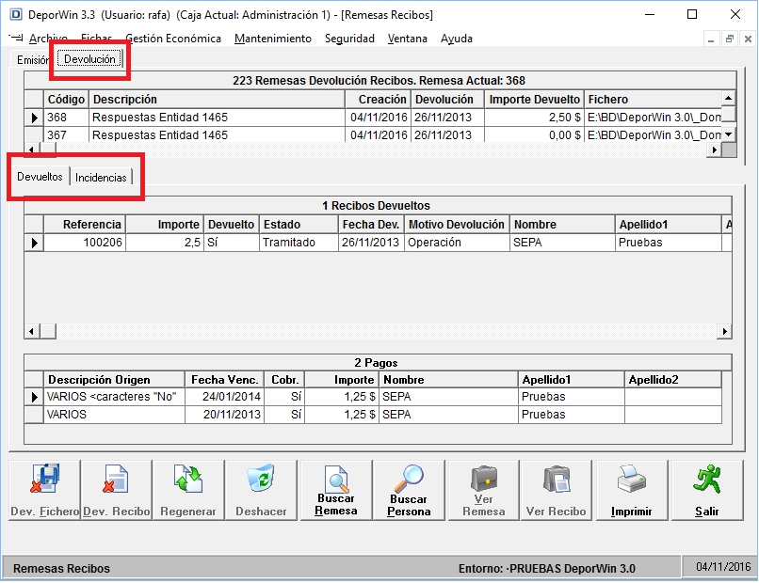
Task: Click the Descripción Origen column header
Action: click(114, 380)
